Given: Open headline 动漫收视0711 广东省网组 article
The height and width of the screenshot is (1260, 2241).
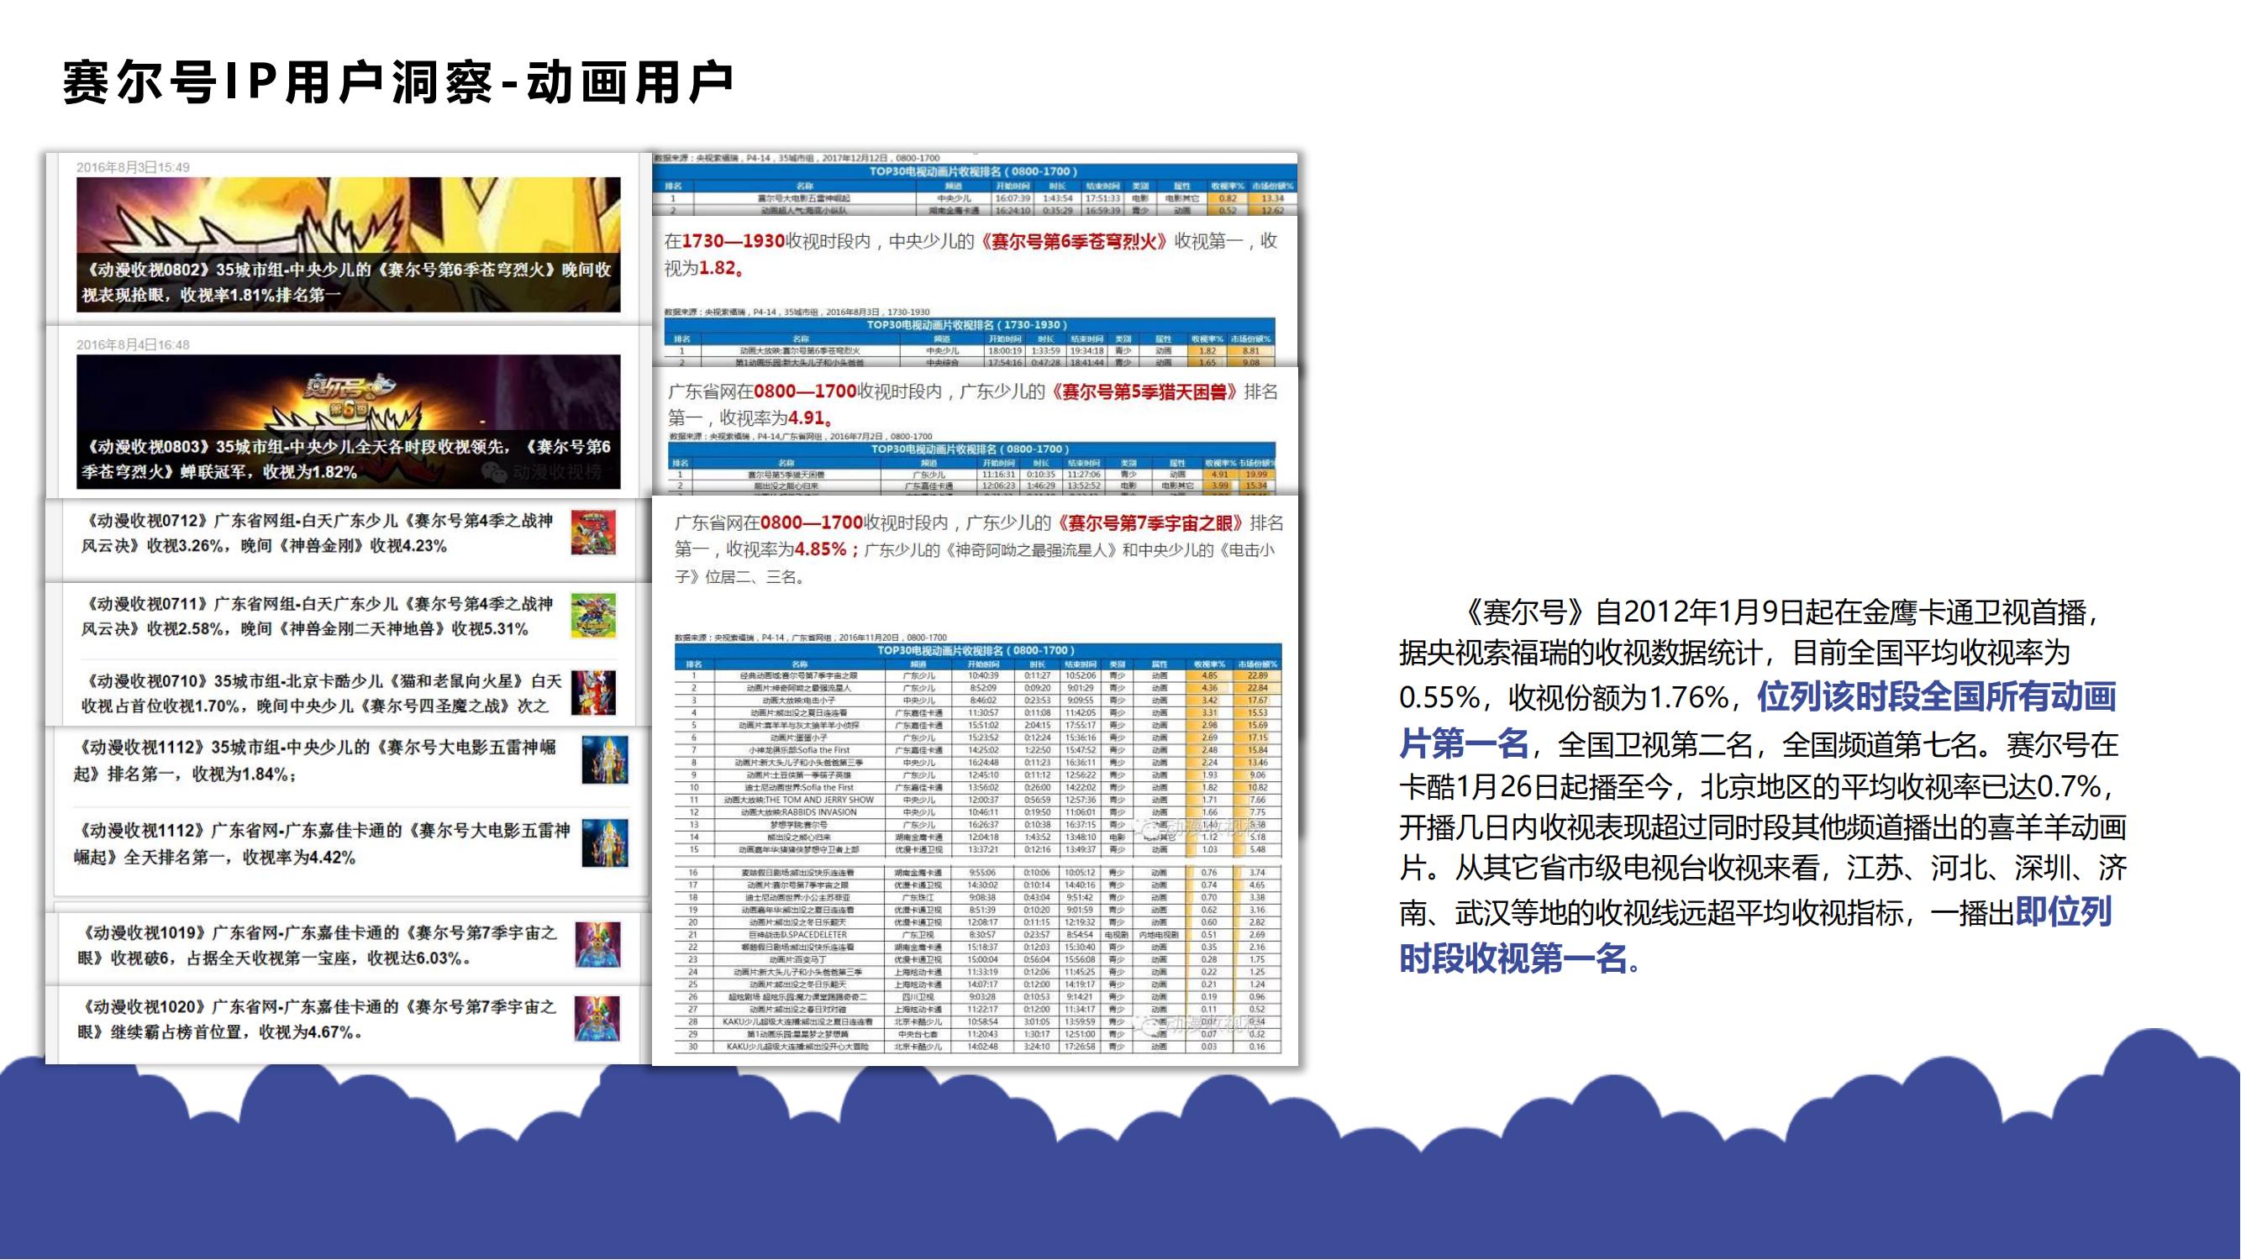Looking at the screenshot, I should 318,616.
